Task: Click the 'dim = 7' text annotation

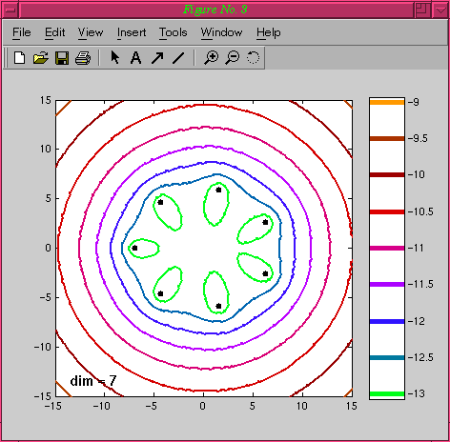Action: [x=93, y=381]
